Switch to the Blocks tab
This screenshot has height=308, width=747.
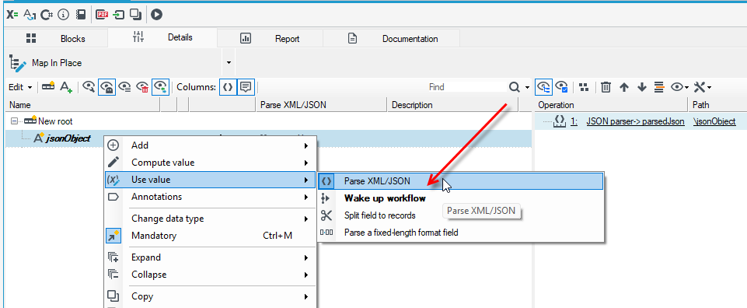pos(56,39)
